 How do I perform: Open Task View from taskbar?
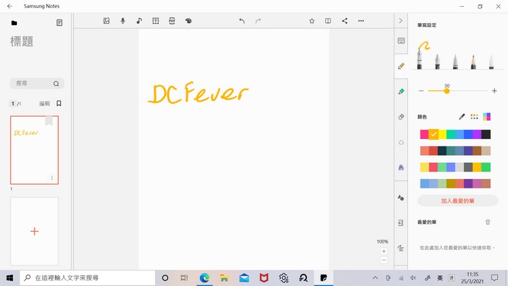(184, 278)
